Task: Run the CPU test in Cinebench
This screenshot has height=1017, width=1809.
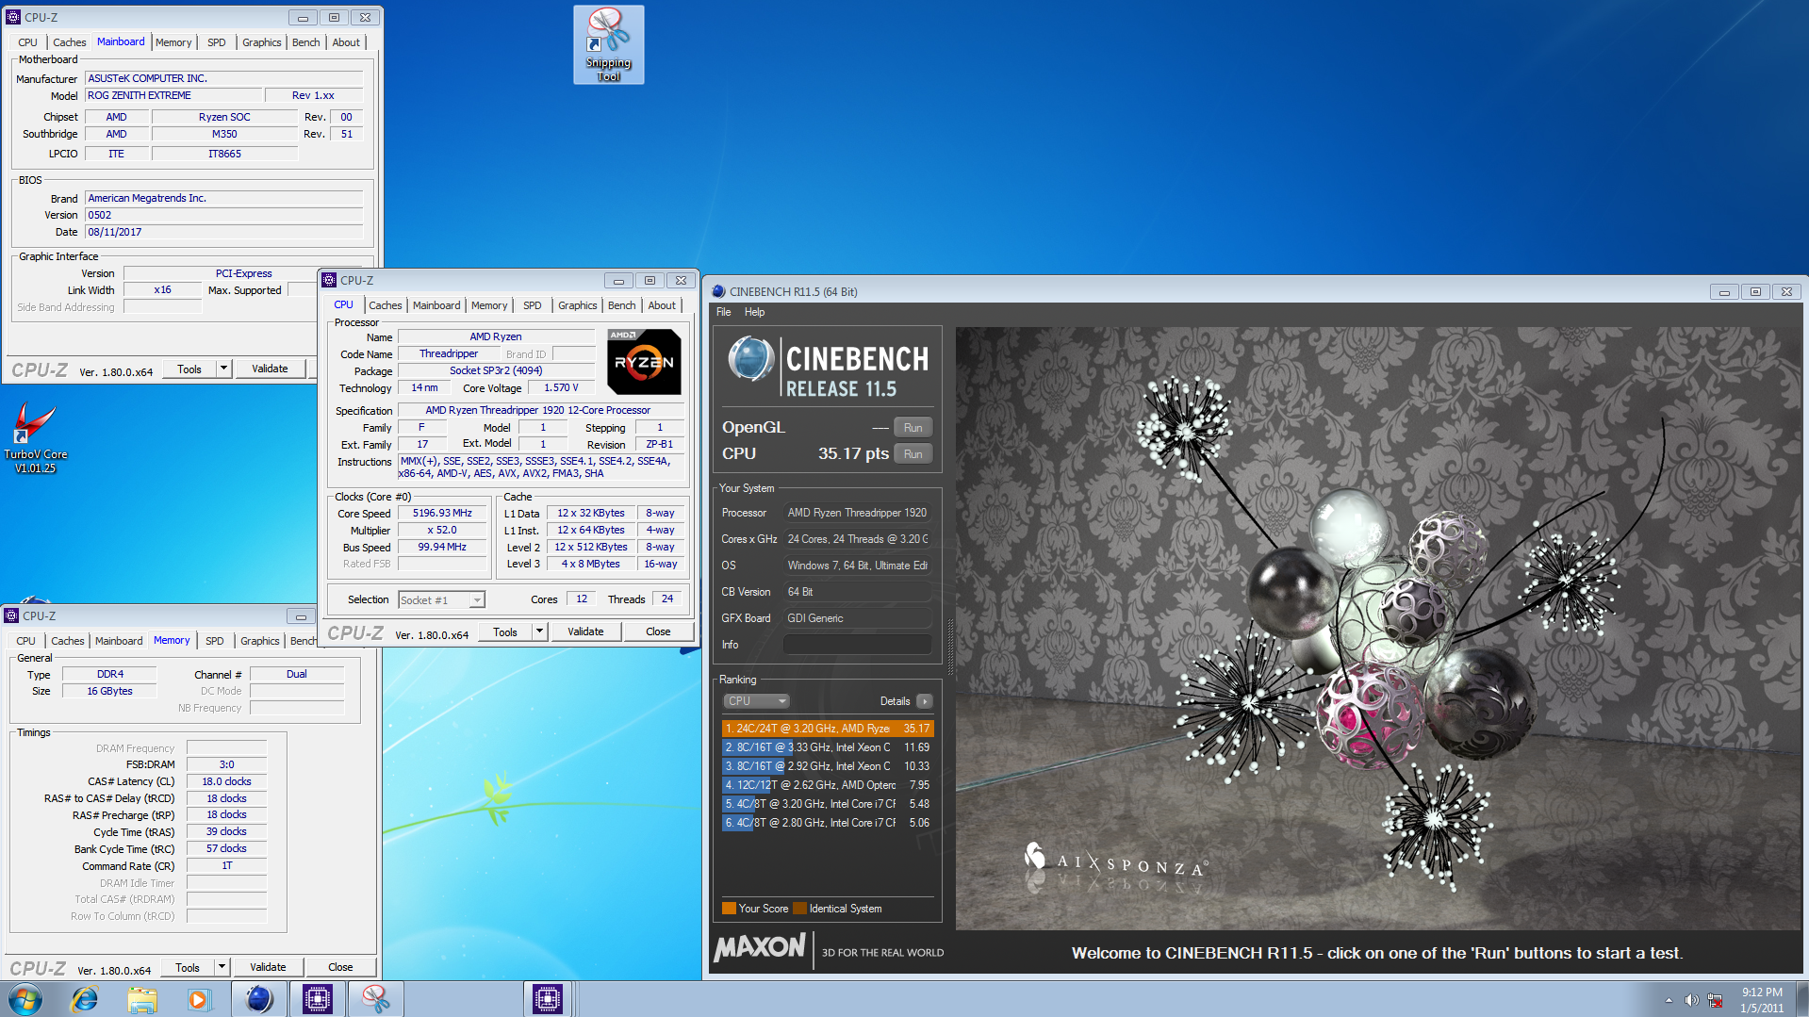Action: pos(913,454)
